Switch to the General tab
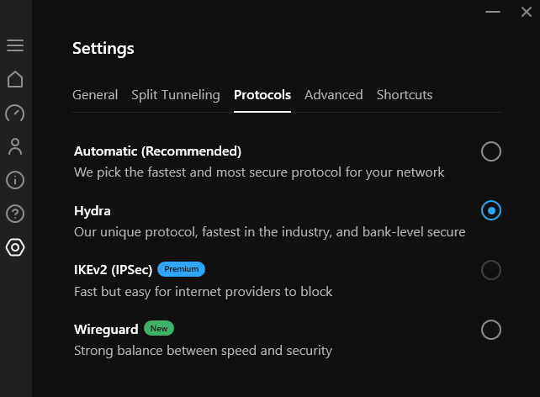This screenshot has height=397, width=540. (95, 95)
